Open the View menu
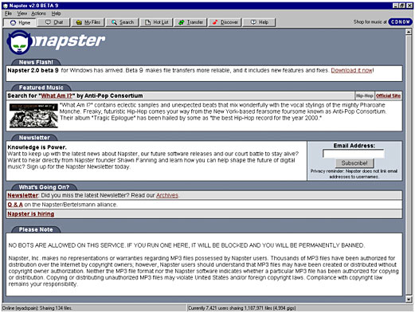 (x=22, y=14)
